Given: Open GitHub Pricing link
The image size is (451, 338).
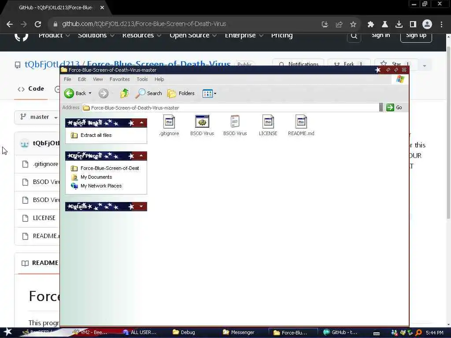Looking at the screenshot, I should pos(282,35).
